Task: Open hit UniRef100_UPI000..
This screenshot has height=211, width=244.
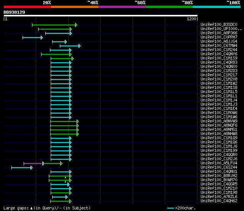Action: pyautogui.click(x=221, y=29)
